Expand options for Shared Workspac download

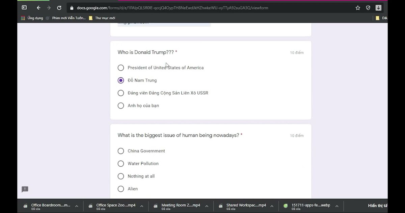coord(272,206)
